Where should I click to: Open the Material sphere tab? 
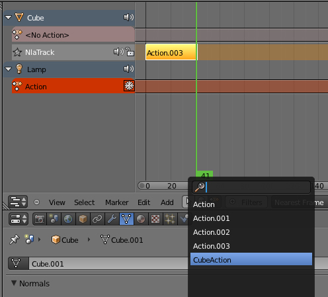[x=141, y=219]
